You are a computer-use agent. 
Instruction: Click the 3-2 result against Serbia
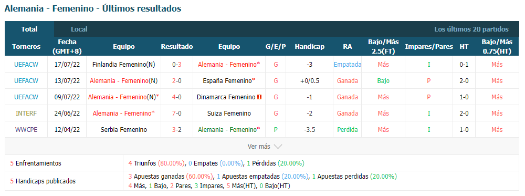(x=177, y=129)
